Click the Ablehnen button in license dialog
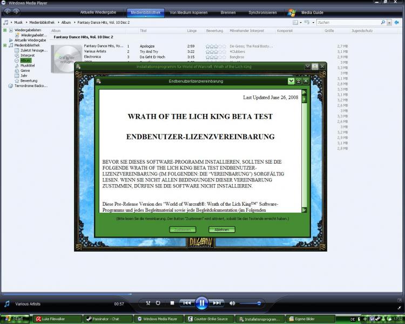 click(x=221, y=230)
